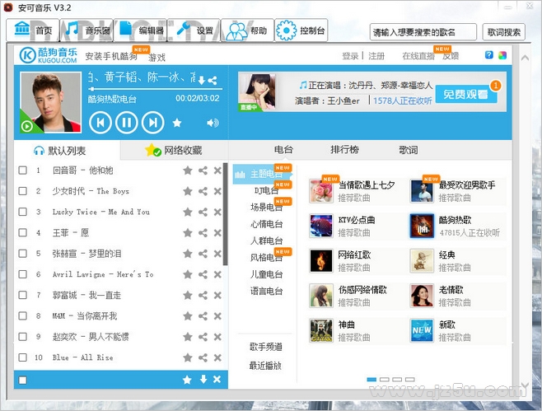The height and width of the screenshot is (411, 542).
Task: Open the 帮助 help toolbar button
Action: 247,30
